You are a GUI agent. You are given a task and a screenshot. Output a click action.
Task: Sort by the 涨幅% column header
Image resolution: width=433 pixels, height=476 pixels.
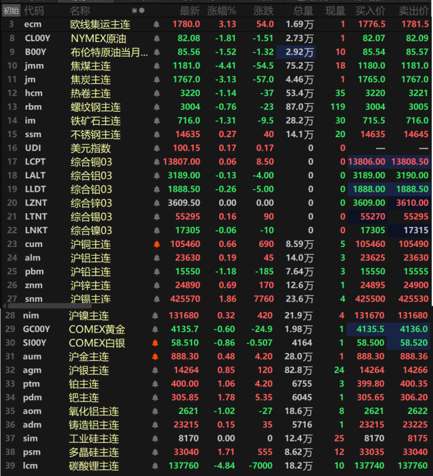[x=222, y=11]
